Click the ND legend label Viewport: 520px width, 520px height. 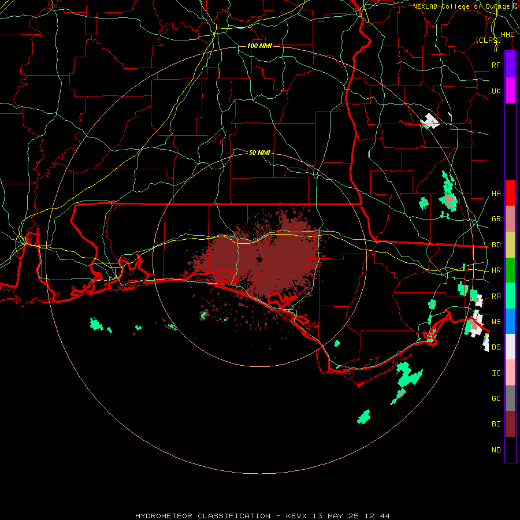(496, 450)
